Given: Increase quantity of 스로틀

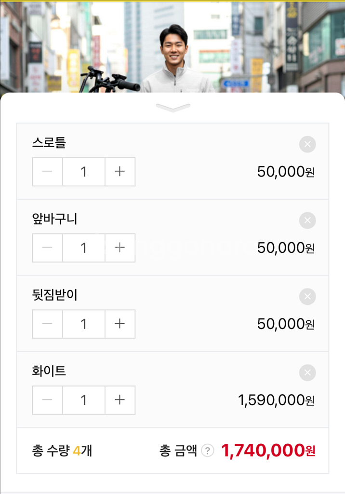Looking at the screenshot, I should [x=119, y=172].
